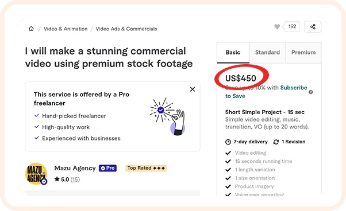Switch to the Standard package tab
346x211 pixels.
(267, 53)
